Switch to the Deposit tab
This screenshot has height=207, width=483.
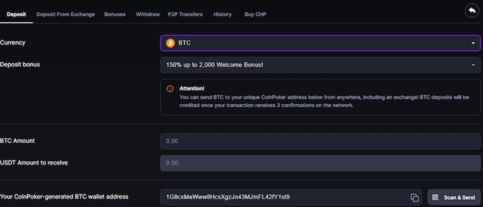pos(16,14)
